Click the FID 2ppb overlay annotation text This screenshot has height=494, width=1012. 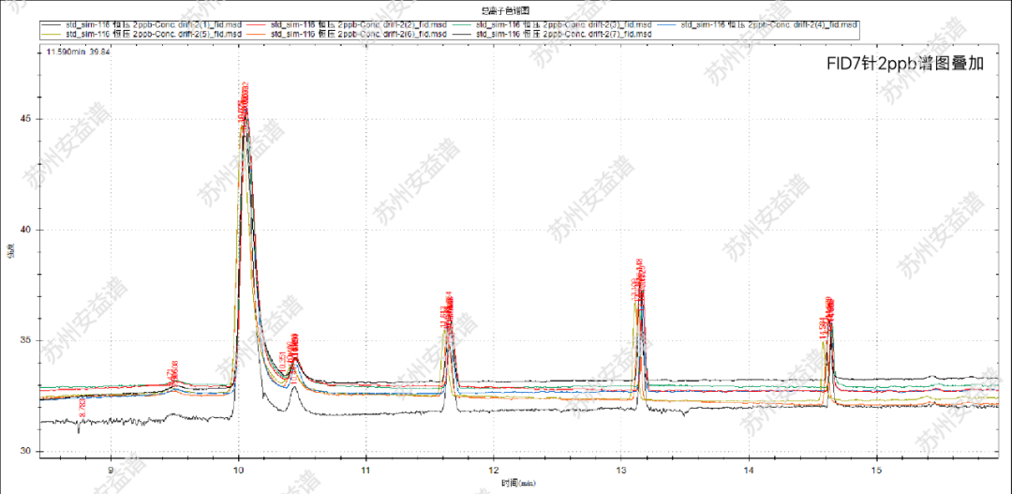pos(903,63)
